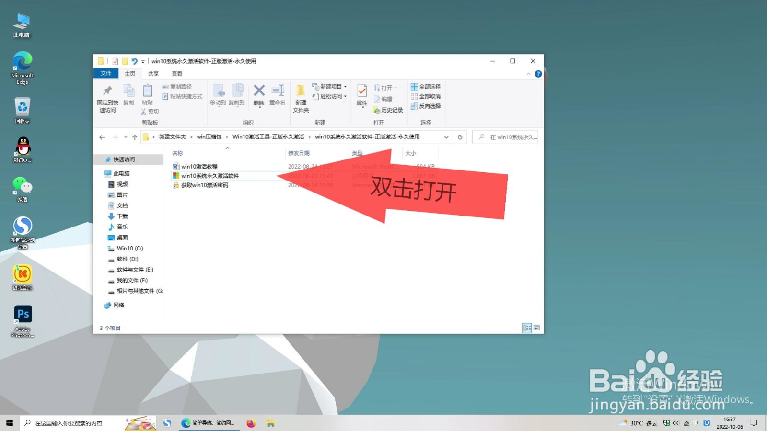Click win压缩包 in the address breadcrumb

[209, 137]
